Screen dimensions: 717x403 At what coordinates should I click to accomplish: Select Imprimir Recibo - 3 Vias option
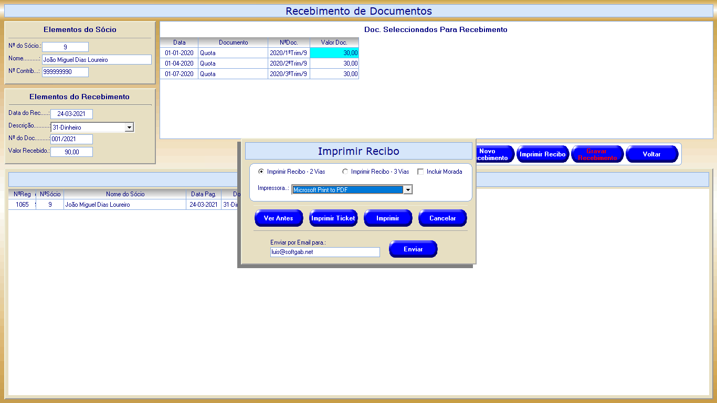[x=345, y=172]
